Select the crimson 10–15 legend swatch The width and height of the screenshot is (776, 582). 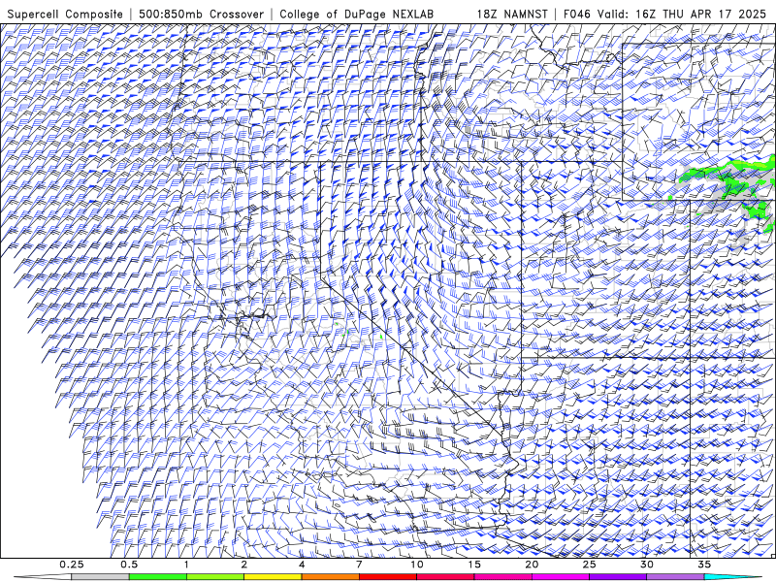point(445,577)
